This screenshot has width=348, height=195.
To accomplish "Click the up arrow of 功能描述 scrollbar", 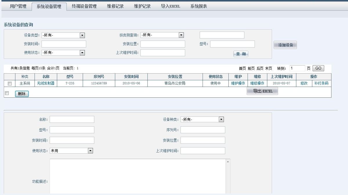I will click(x=228, y=161).
